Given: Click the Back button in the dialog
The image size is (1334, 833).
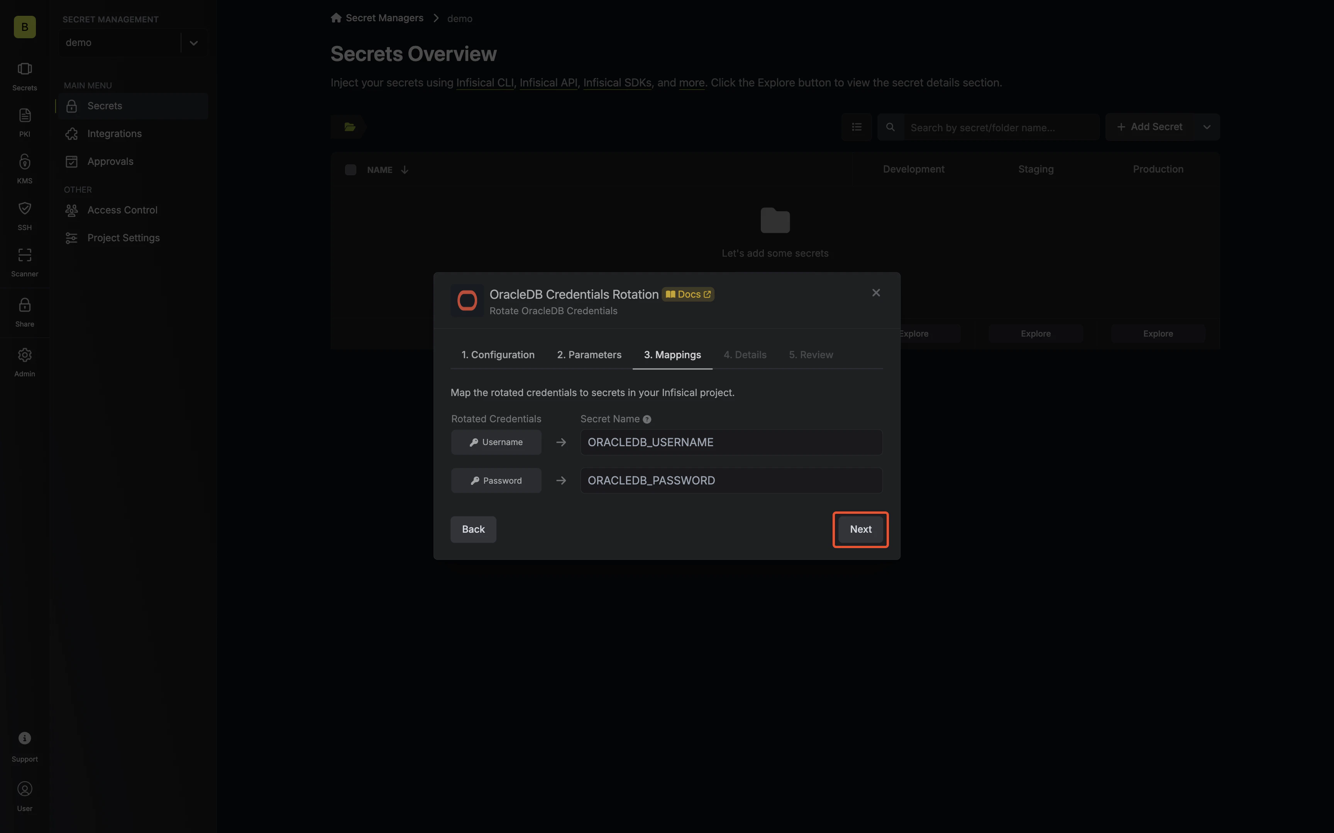Looking at the screenshot, I should [473, 530].
